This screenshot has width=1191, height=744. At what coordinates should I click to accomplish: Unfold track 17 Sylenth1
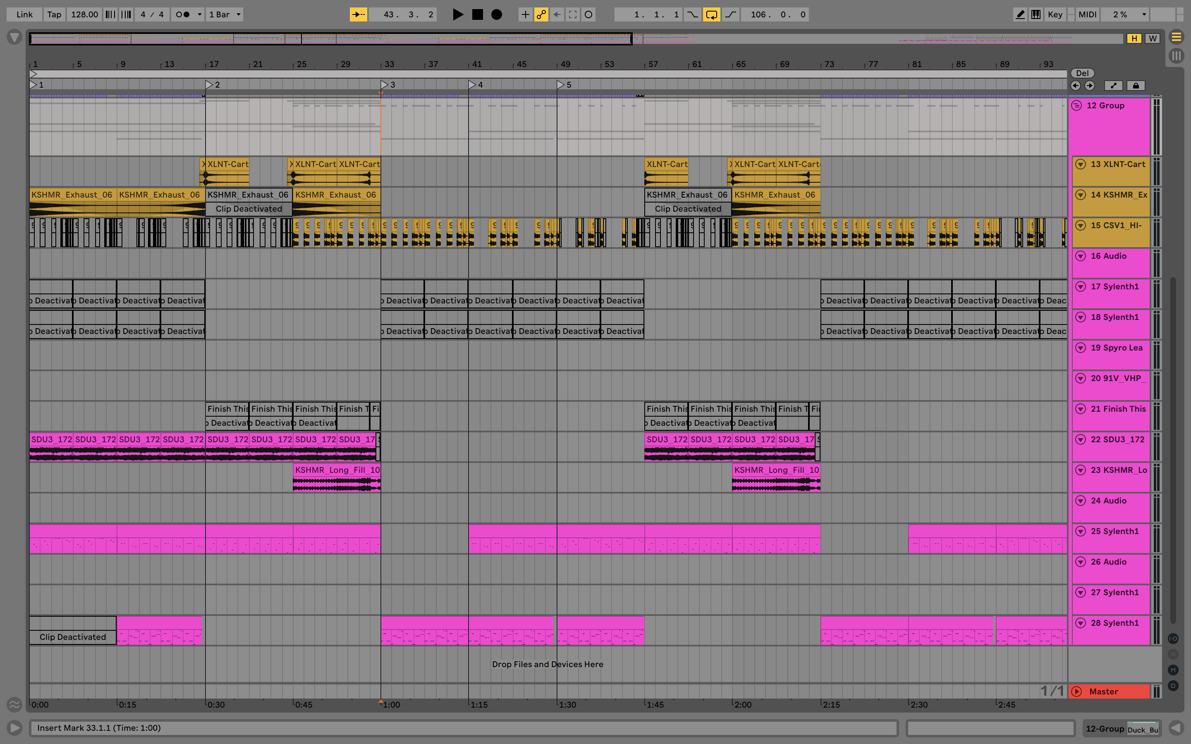tap(1080, 286)
